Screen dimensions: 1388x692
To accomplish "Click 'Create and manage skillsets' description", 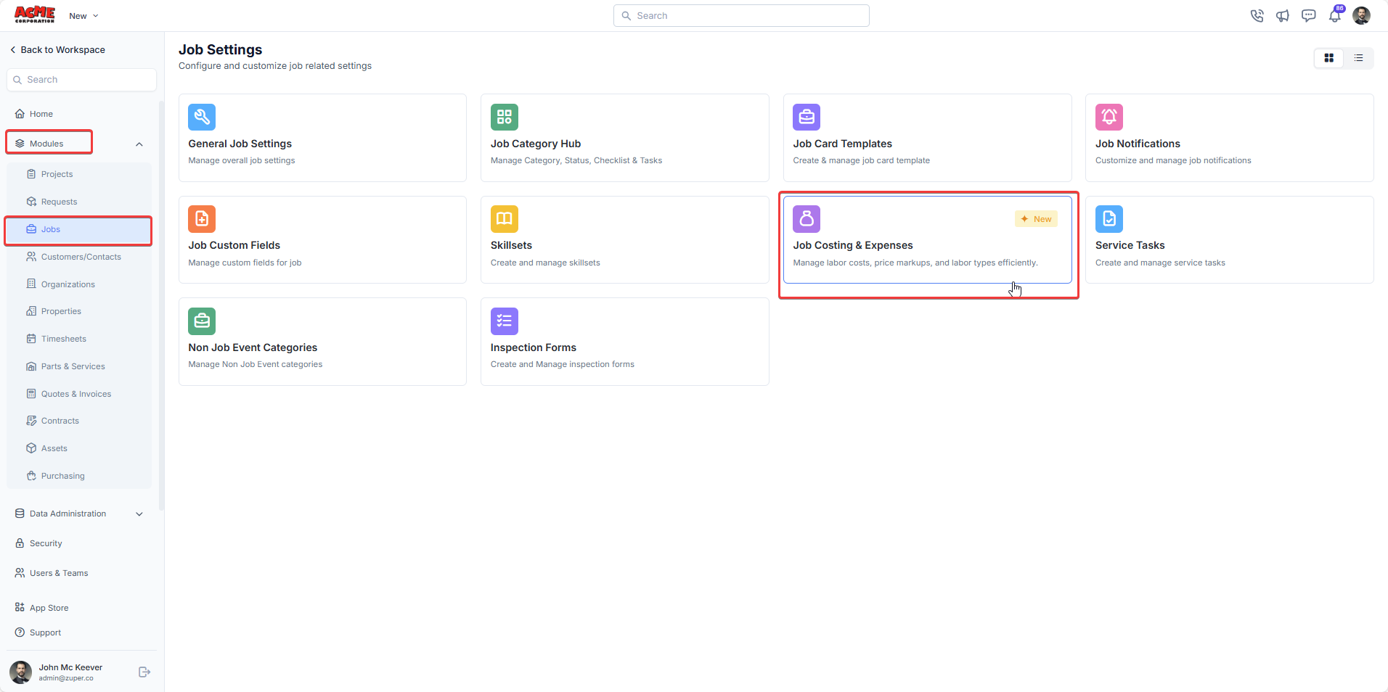I will (545, 263).
